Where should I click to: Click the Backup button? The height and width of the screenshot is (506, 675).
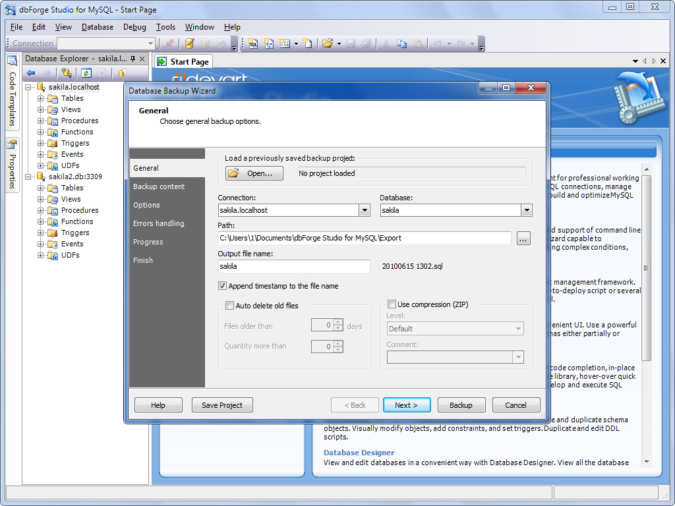click(461, 405)
